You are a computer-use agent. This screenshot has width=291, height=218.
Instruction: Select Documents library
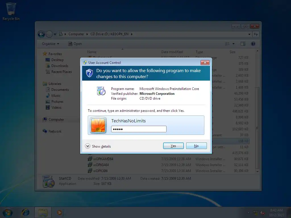click(x=57, y=89)
